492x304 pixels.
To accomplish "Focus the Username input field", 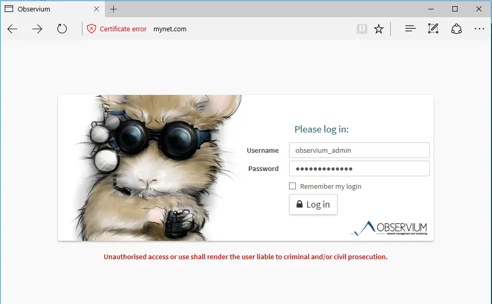I will [359, 150].
